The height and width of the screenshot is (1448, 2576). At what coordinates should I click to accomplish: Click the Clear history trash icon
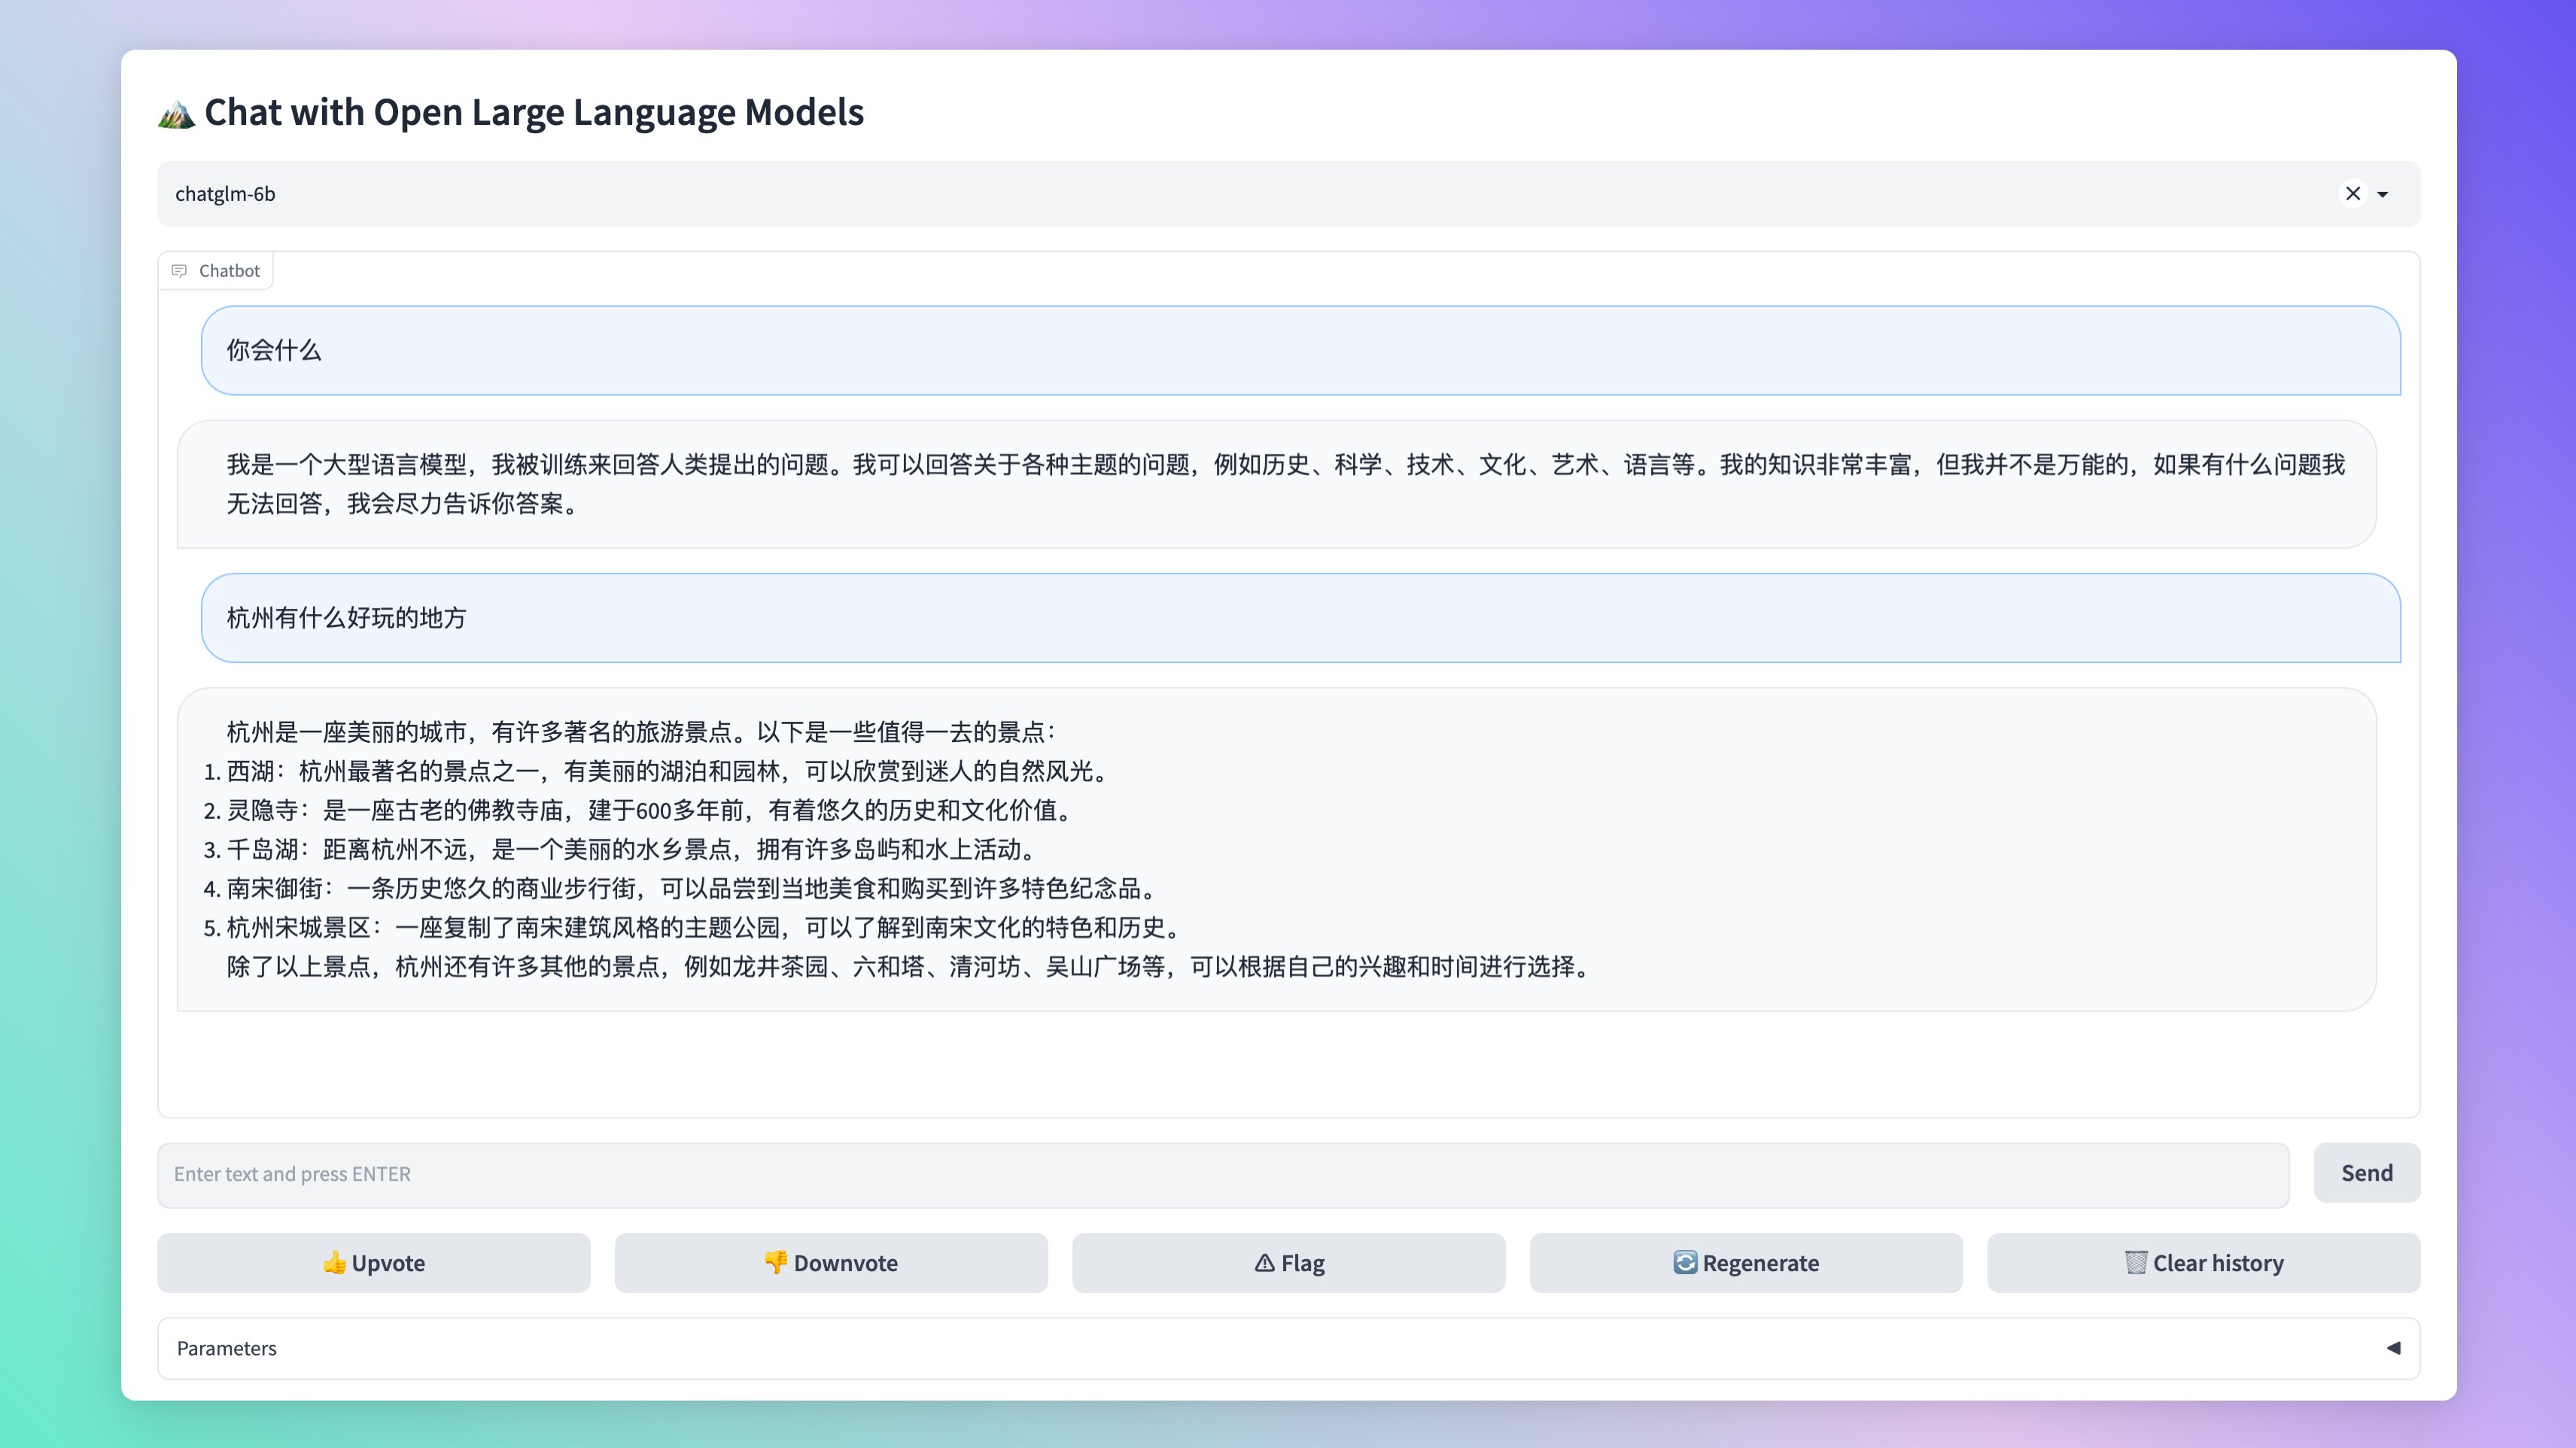tap(2136, 1263)
